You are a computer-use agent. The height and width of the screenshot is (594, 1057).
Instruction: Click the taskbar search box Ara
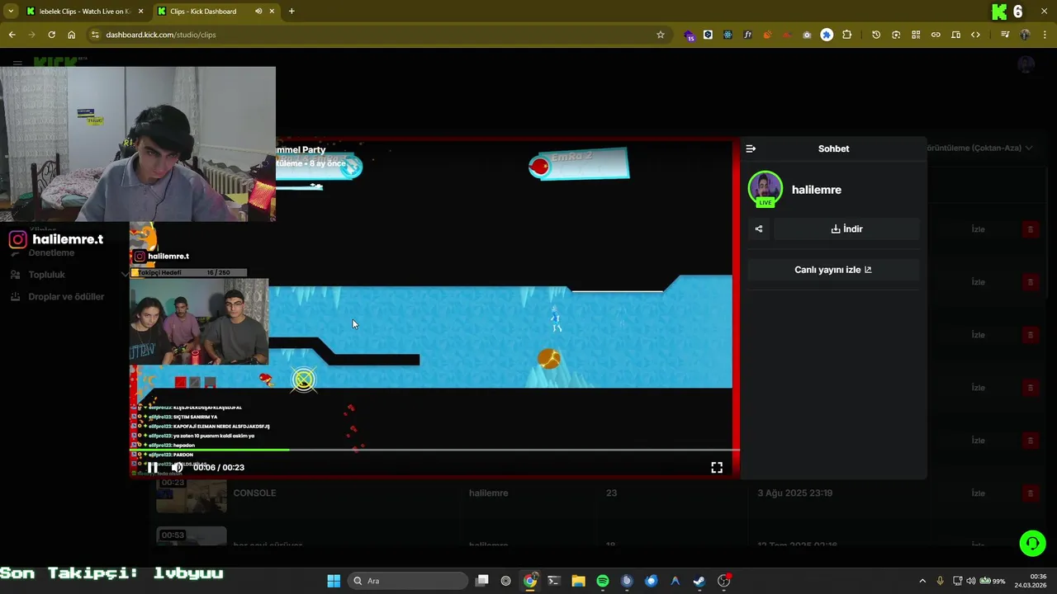408,581
